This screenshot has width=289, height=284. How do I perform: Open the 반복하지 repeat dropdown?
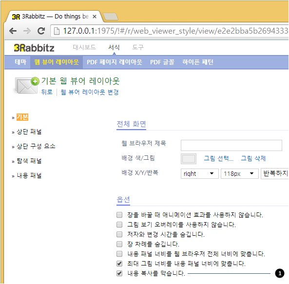coord(275,174)
